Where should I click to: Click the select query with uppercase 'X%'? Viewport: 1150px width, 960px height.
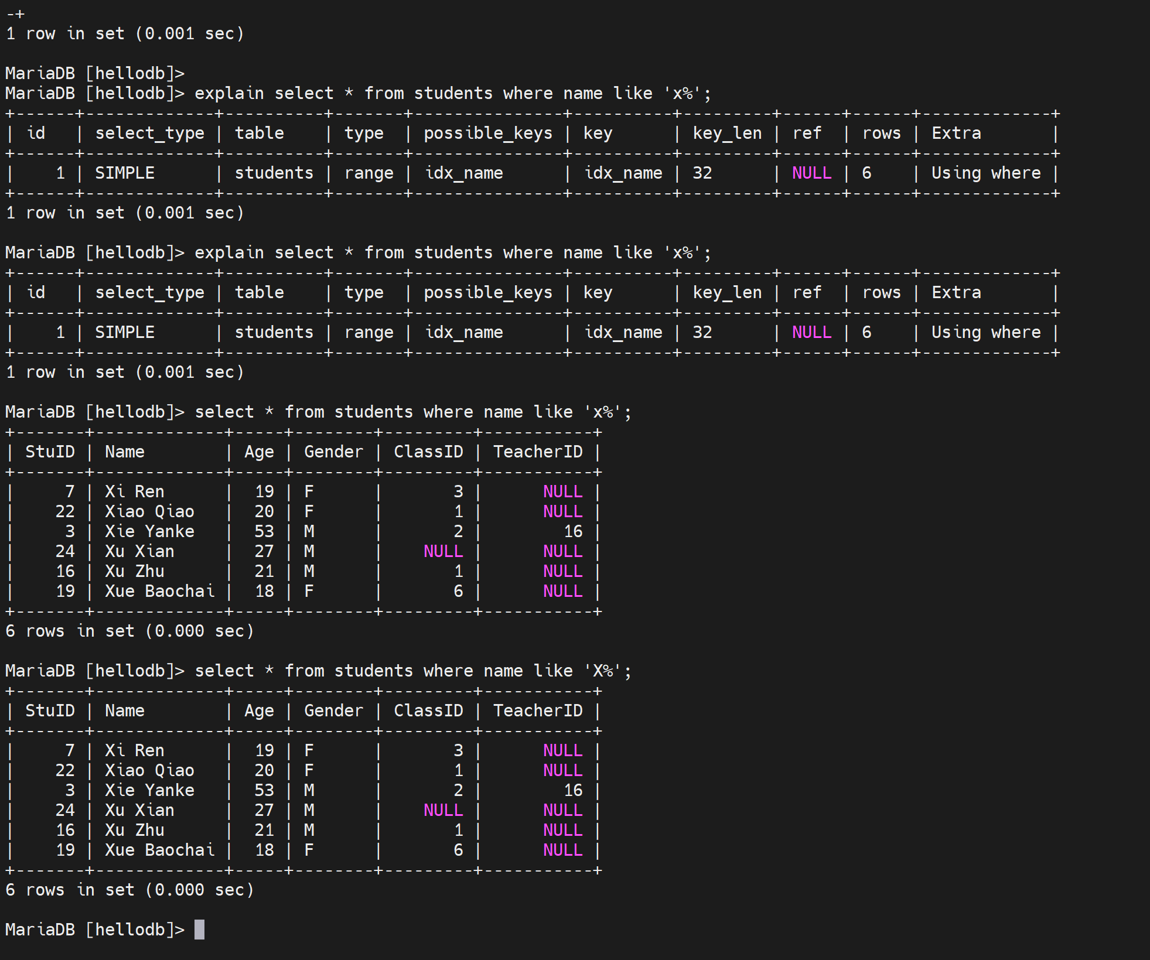point(412,671)
